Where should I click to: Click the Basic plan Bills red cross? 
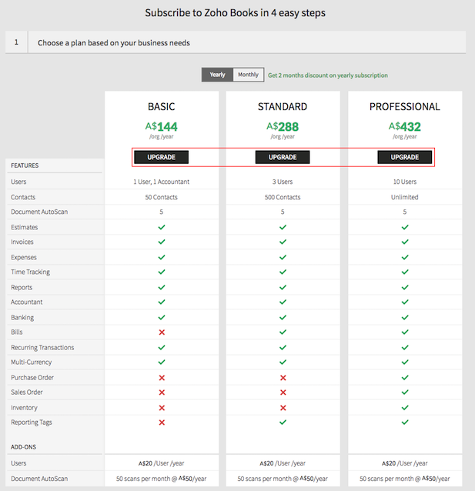(x=162, y=332)
